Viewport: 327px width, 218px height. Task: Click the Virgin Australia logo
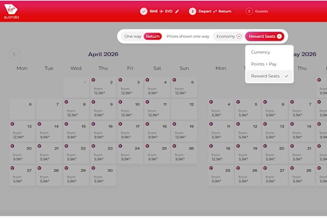coord(11,12)
